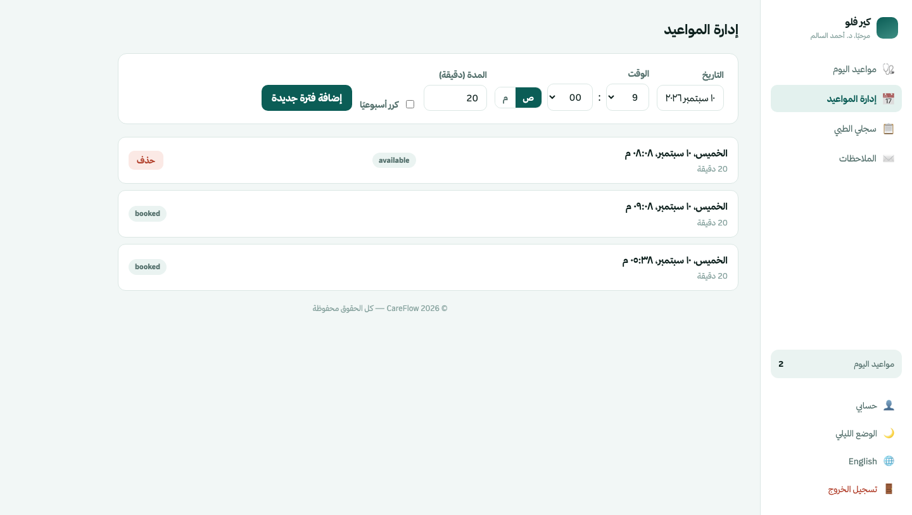Click the stethoscope icon for today's appointments

889,69
